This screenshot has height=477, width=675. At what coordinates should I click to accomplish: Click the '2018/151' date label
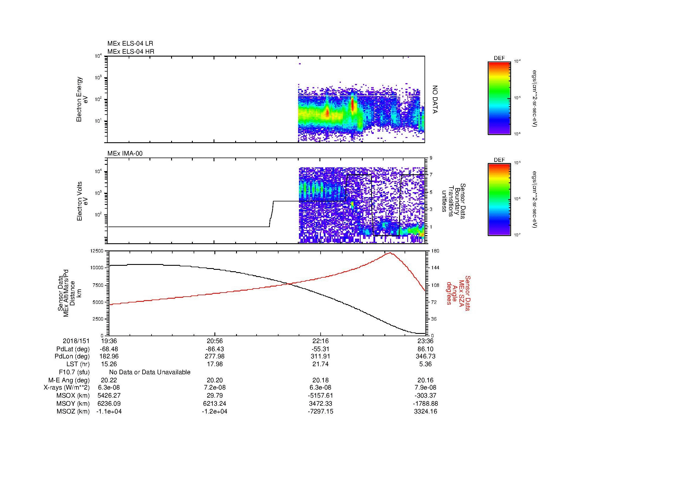pos(76,341)
